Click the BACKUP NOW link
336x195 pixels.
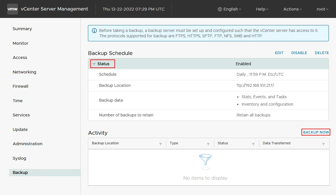[x=316, y=132]
